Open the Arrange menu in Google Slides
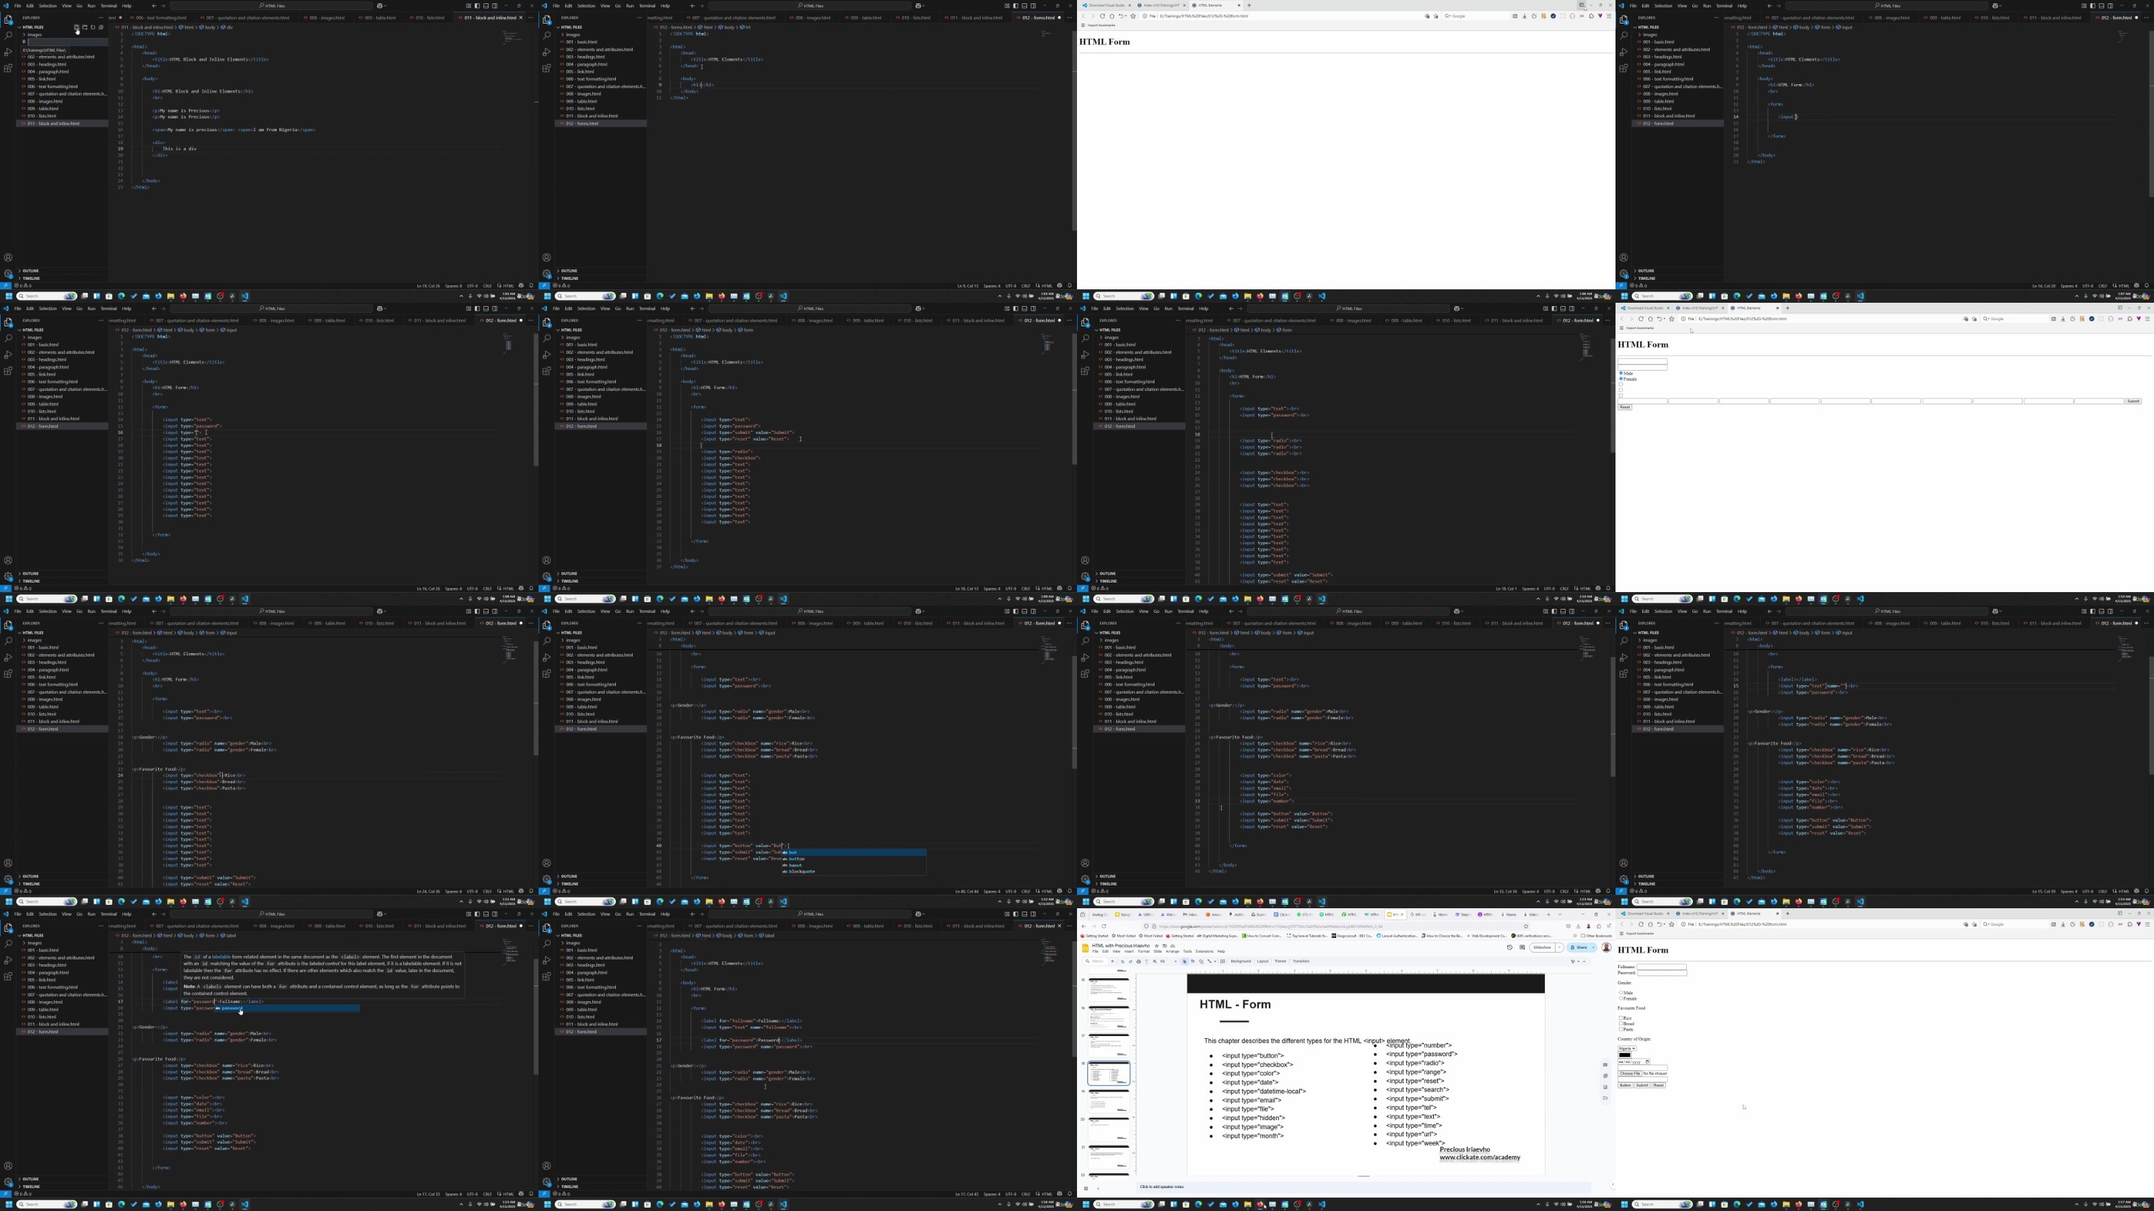 click(1173, 951)
